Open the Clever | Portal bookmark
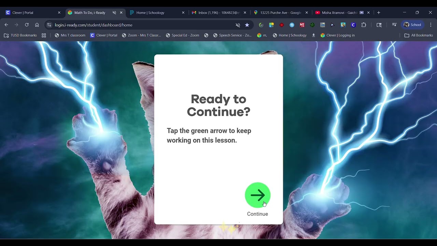Image resolution: width=437 pixels, height=246 pixels. (104, 35)
